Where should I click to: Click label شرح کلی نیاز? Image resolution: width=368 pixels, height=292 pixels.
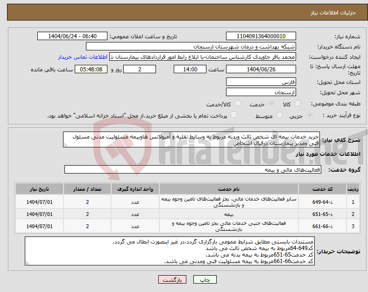click(x=341, y=140)
